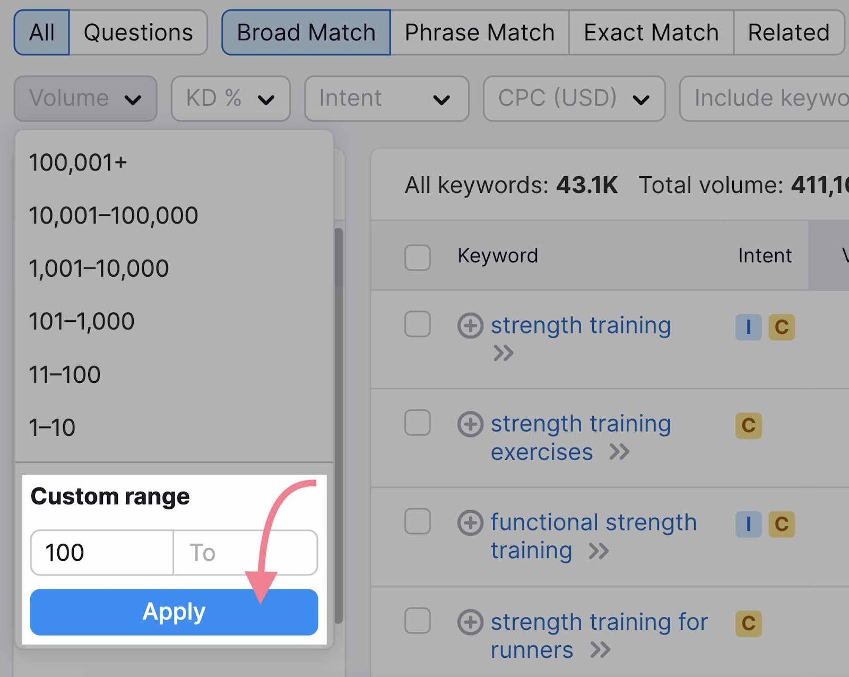Click the custom range 'To' field
849x677 pixels.
tap(245, 553)
